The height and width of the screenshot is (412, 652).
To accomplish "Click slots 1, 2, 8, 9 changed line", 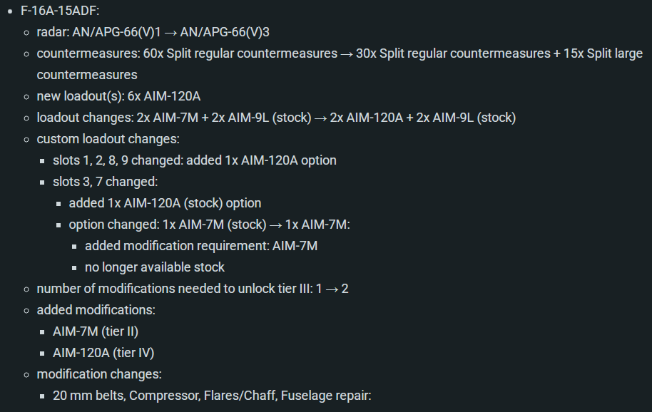I will coord(195,160).
